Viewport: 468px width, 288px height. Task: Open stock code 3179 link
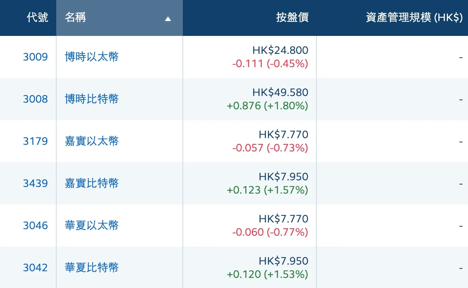[35, 141]
